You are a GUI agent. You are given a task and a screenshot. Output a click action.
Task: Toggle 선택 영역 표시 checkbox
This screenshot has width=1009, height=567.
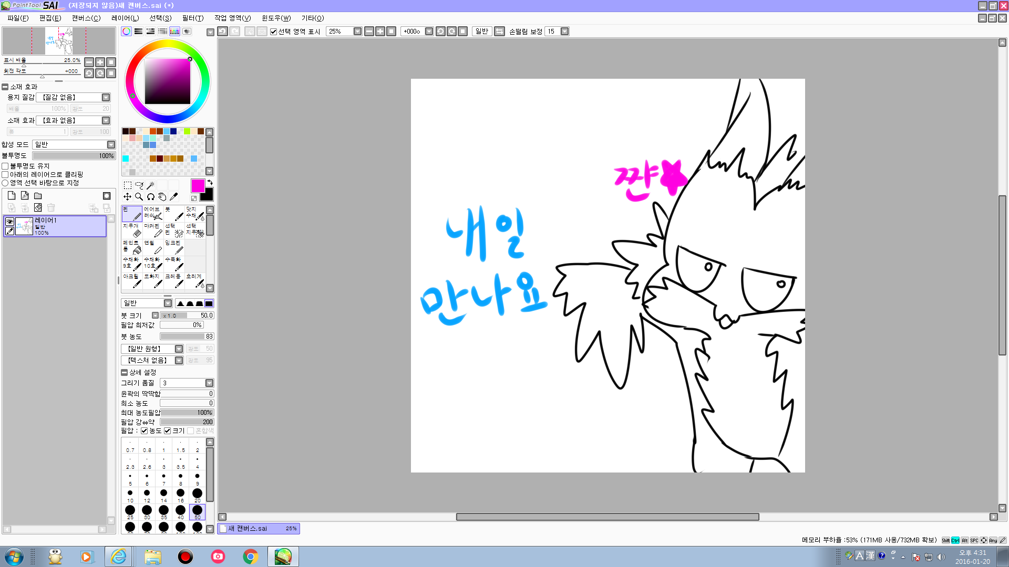pos(273,31)
